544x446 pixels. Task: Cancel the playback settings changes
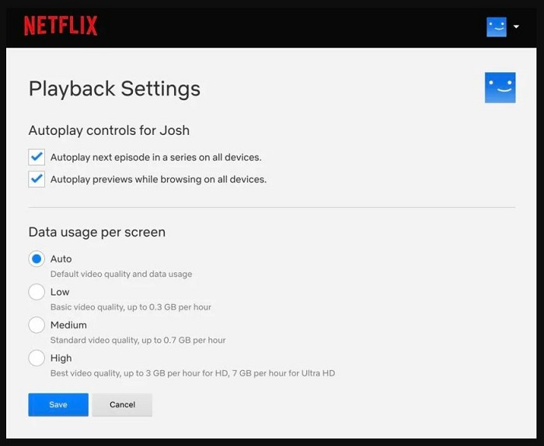[x=122, y=404]
